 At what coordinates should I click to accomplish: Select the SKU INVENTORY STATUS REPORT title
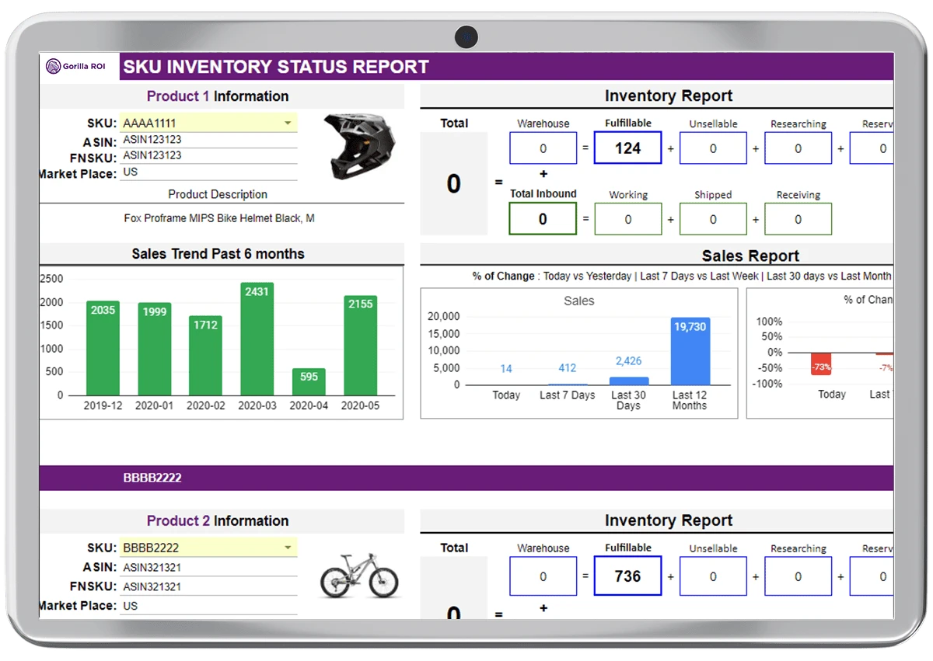tap(276, 67)
